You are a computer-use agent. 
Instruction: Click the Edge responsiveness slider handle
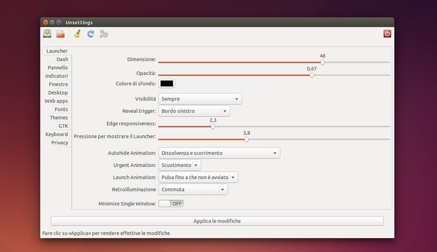[x=213, y=126]
